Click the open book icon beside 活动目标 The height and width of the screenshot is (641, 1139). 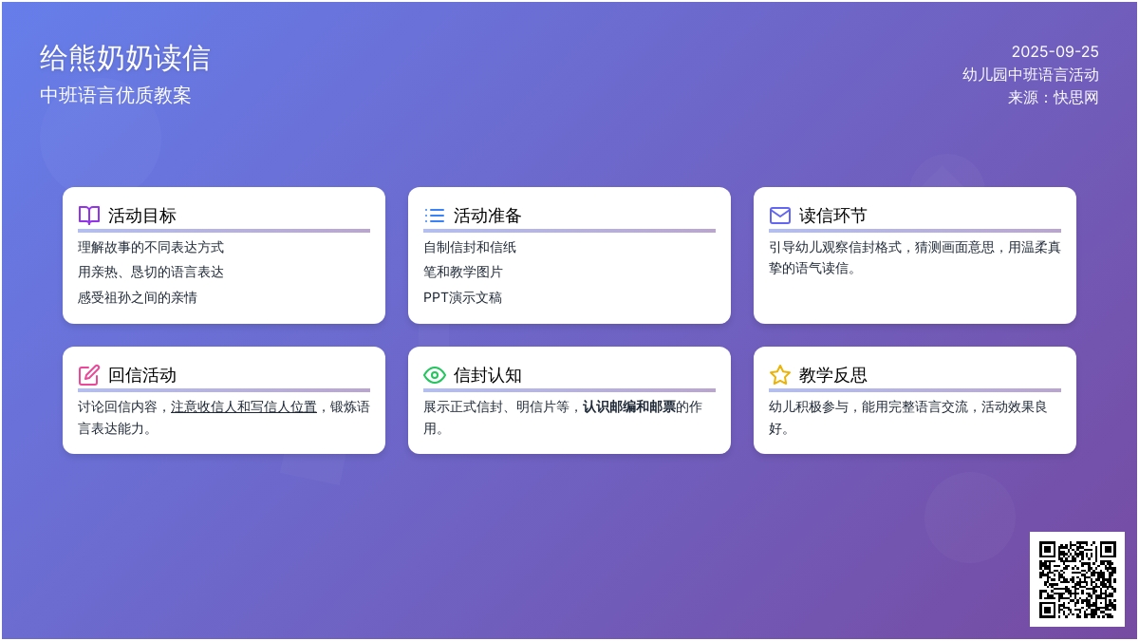[x=88, y=216]
